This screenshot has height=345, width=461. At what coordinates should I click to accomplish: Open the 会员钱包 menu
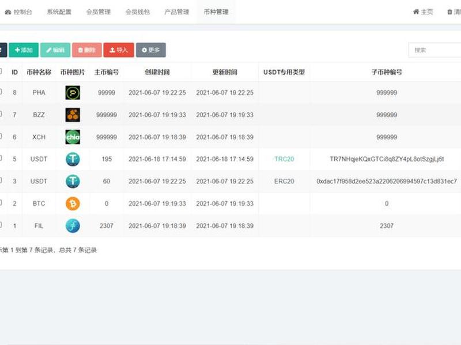[138, 12]
